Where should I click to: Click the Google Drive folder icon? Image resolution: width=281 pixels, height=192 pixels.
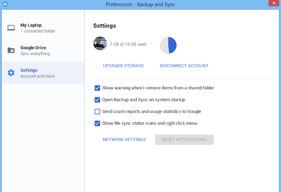click(11, 50)
